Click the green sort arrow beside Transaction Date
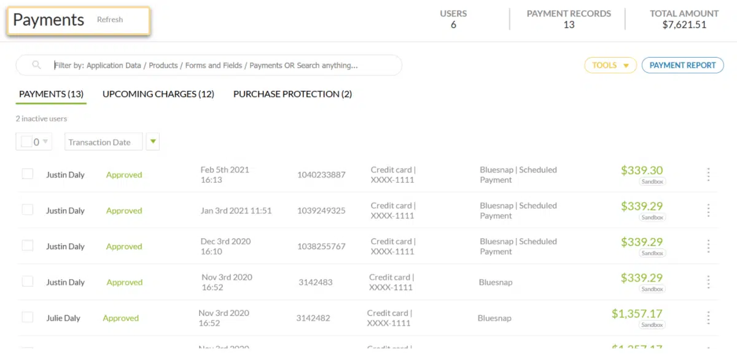Image resolution: width=737 pixels, height=354 pixels. pos(154,142)
